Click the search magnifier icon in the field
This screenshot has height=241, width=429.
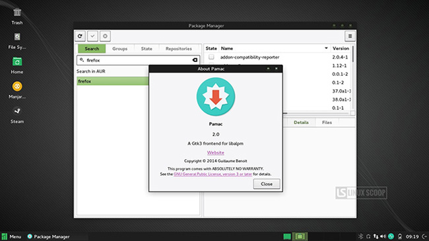pos(82,59)
